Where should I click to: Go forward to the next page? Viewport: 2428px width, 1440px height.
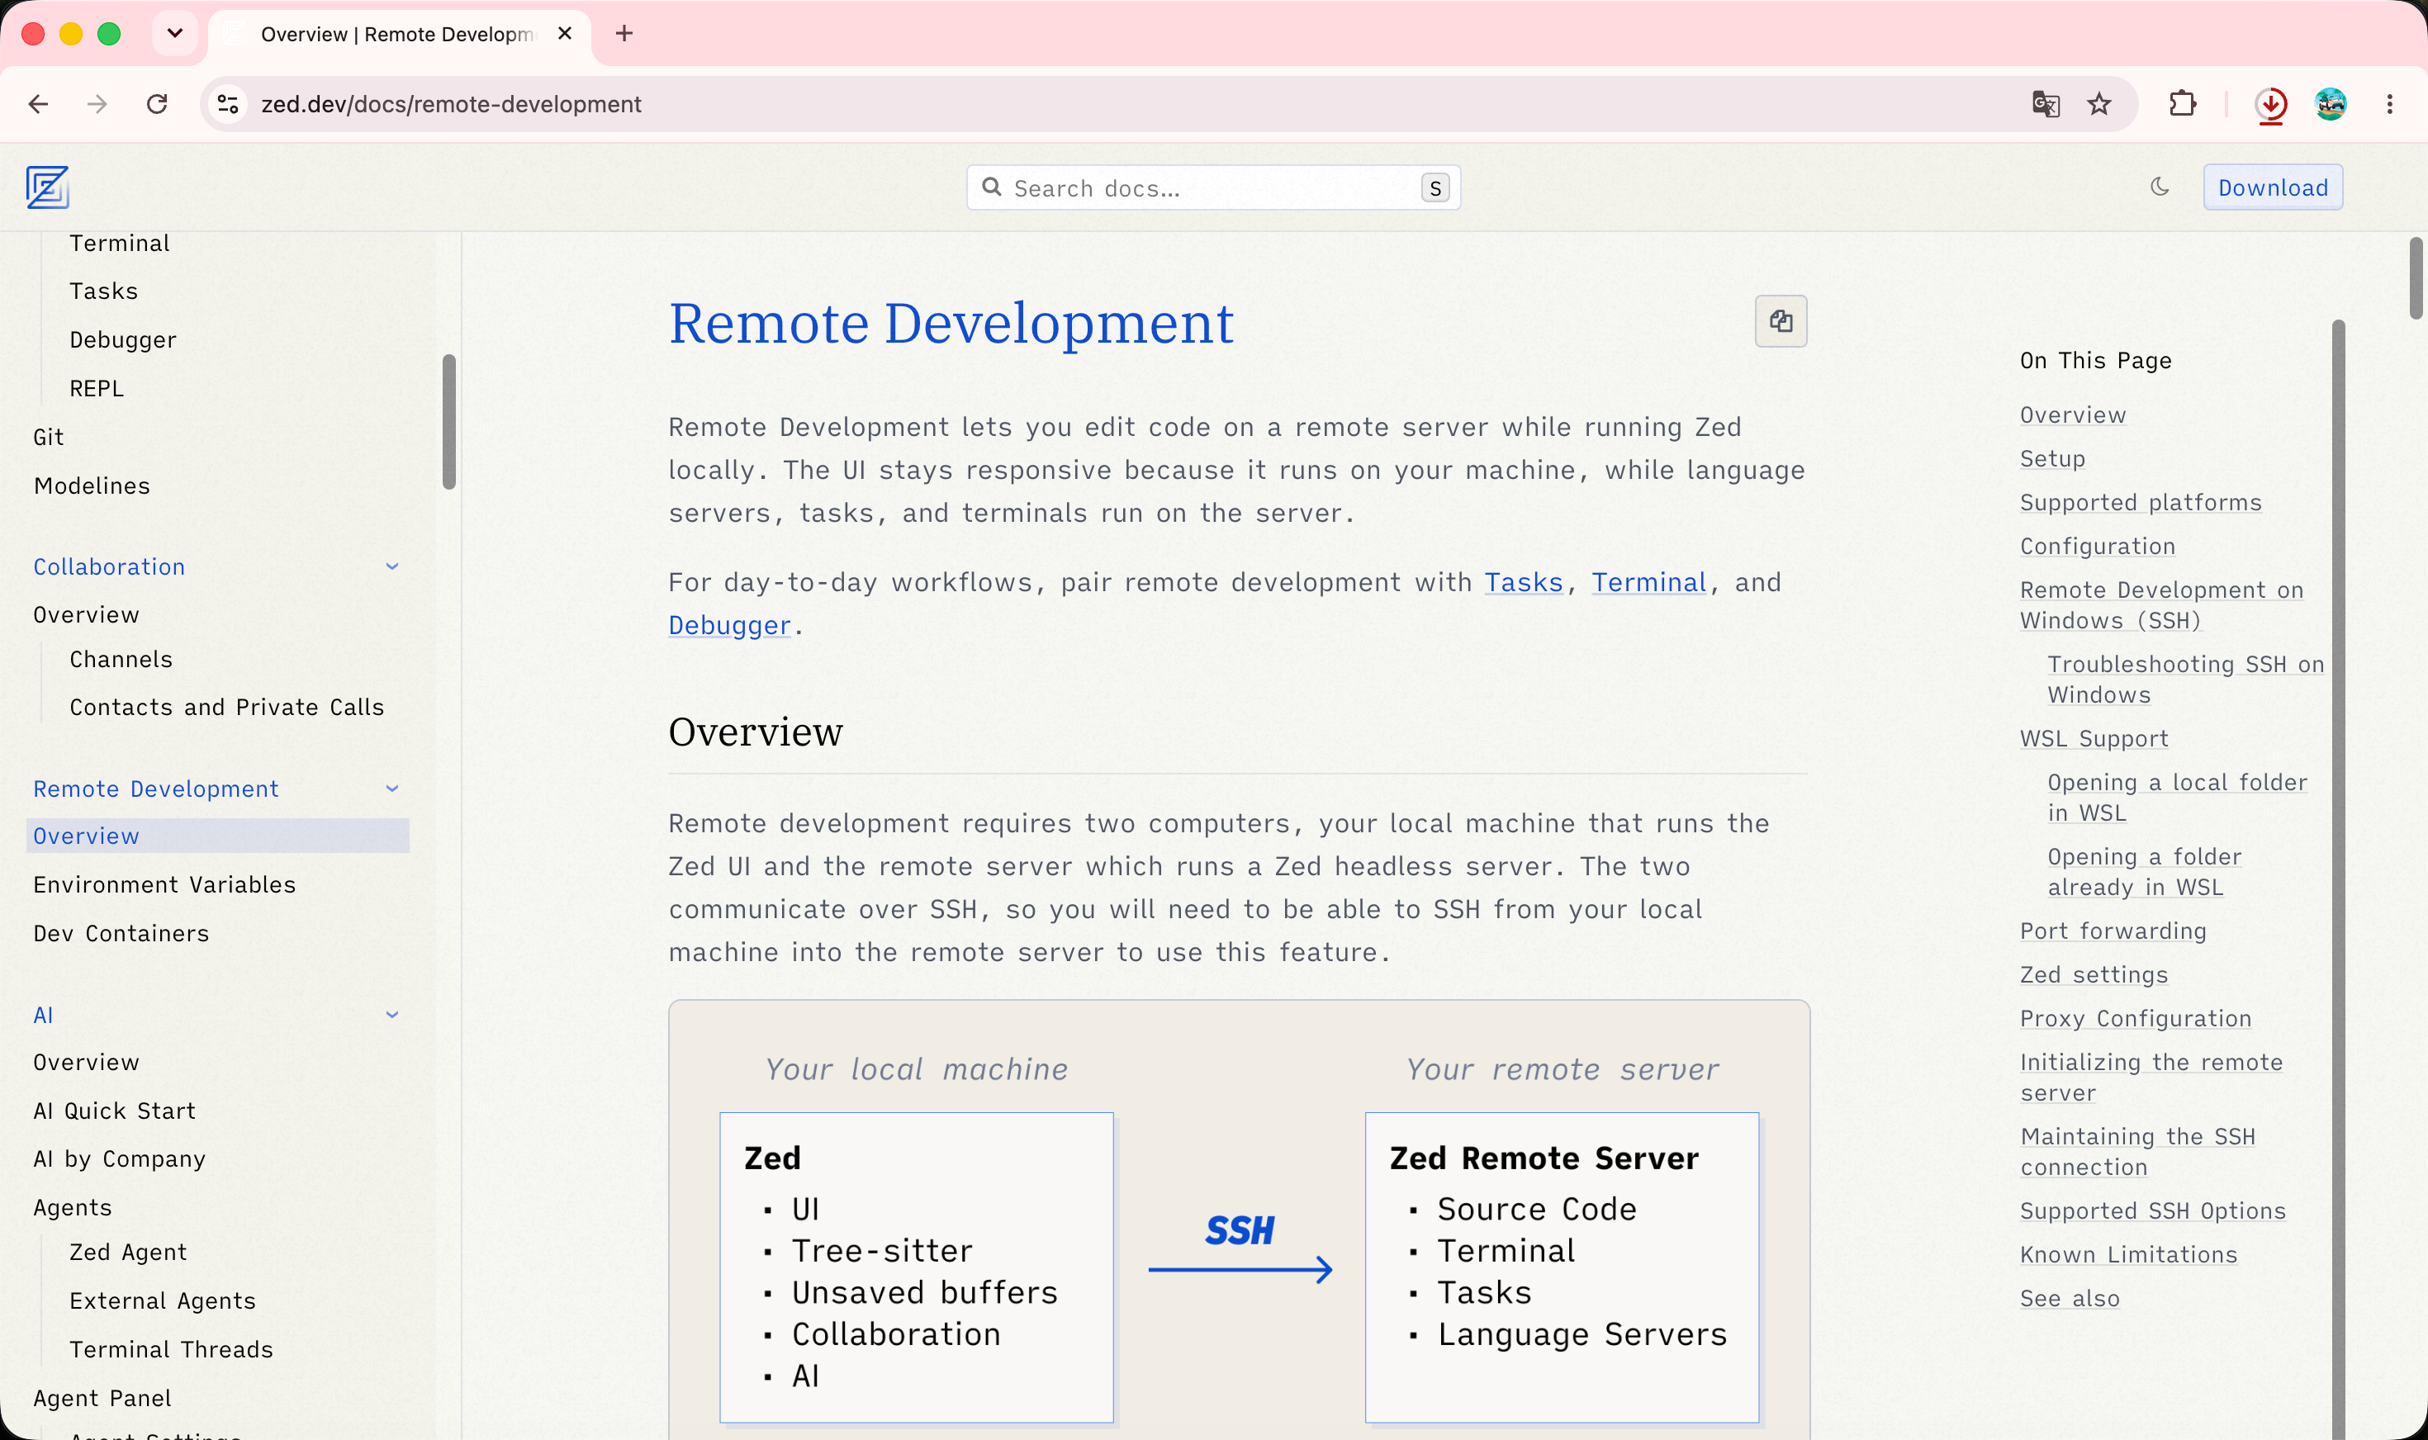tap(97, 104)
